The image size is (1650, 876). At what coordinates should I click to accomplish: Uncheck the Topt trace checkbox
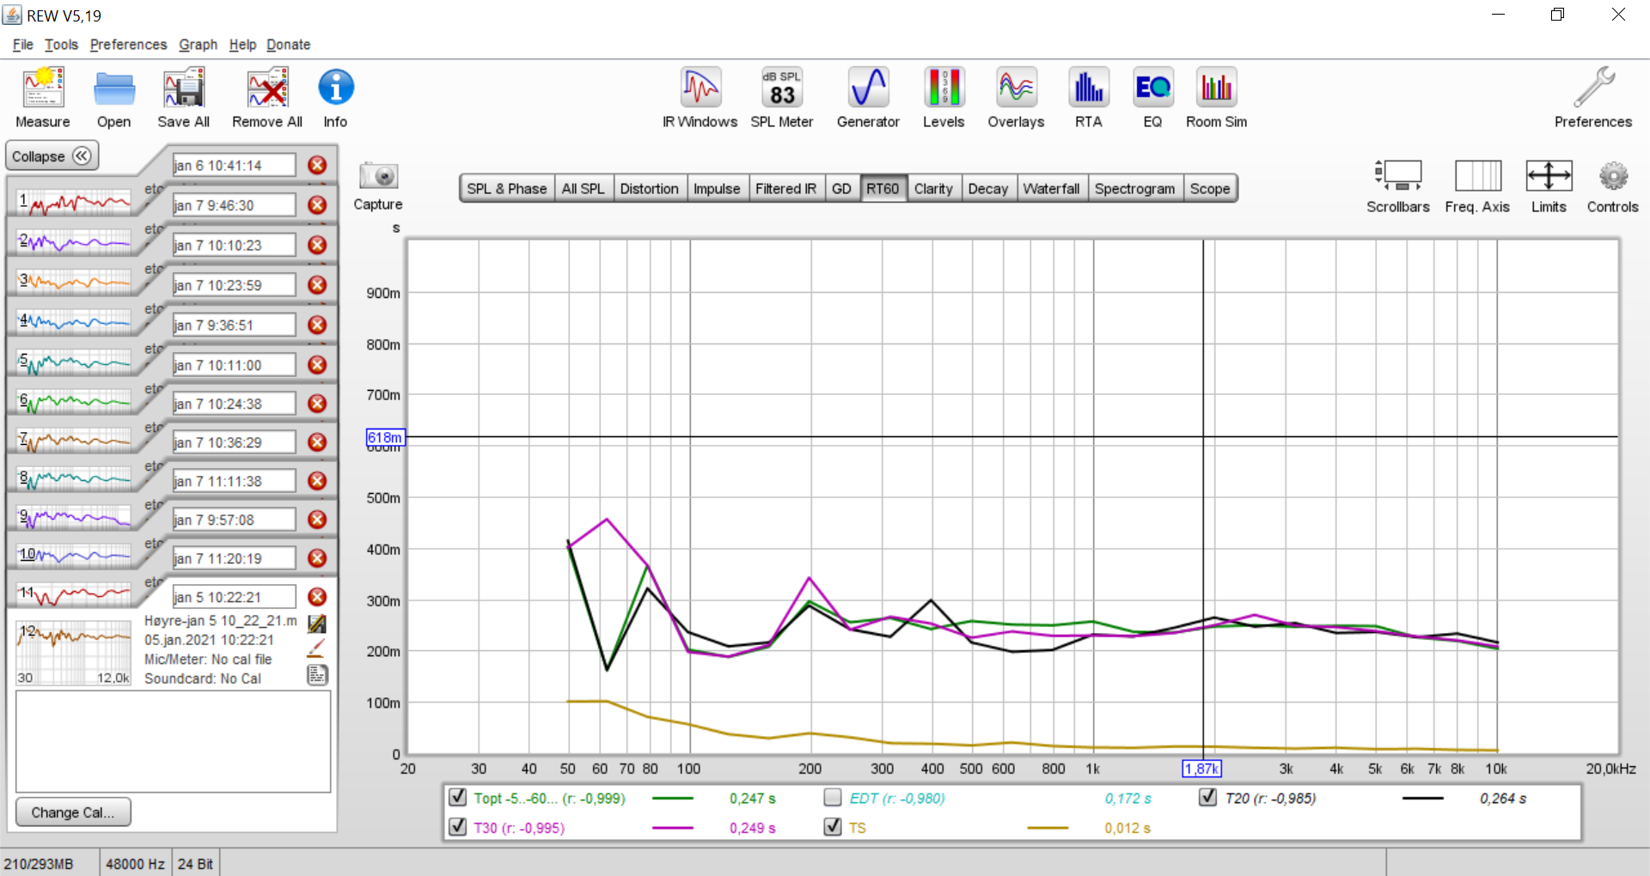458,798
